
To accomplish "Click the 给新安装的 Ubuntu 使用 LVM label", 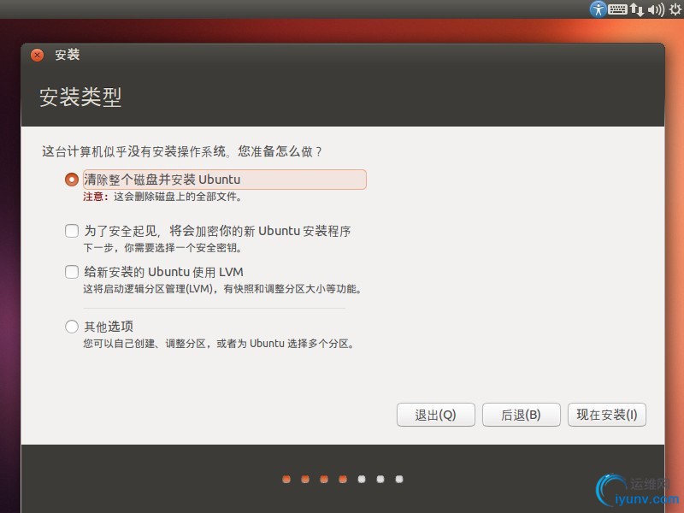I will [x=163, y=272].
